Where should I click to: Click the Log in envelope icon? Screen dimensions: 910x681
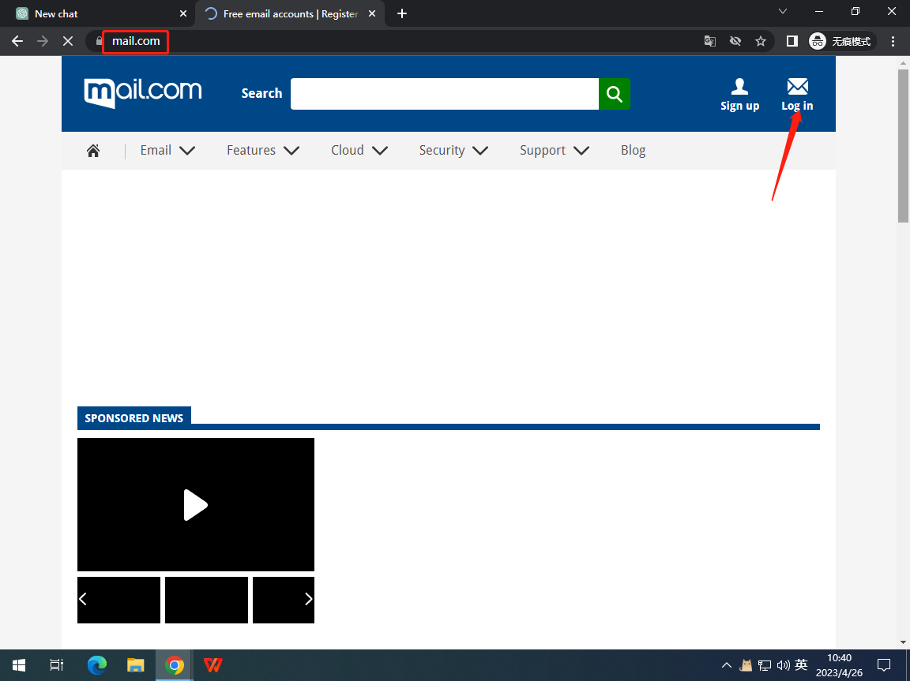click(x=797, y=87)
